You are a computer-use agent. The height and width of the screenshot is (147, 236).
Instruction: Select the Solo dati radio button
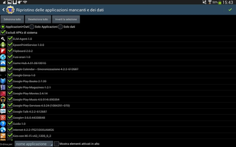point(60,27)
